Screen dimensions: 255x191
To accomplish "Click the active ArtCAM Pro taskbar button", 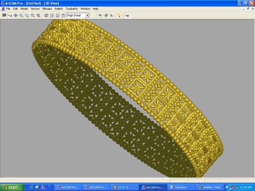I will 153,187.
